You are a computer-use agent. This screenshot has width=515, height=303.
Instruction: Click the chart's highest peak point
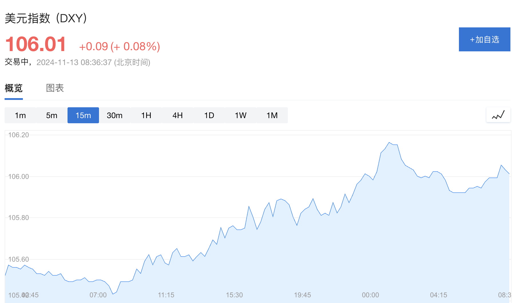pos(389,142)
